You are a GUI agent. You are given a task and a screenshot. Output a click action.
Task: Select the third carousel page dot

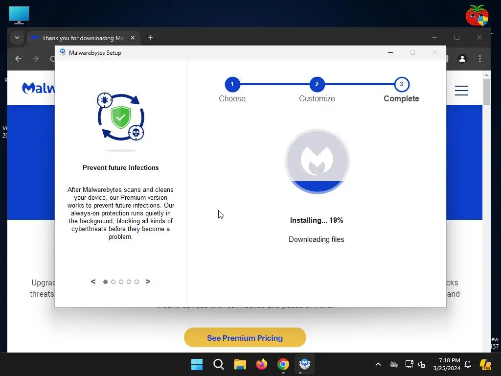tap(121, 282)
